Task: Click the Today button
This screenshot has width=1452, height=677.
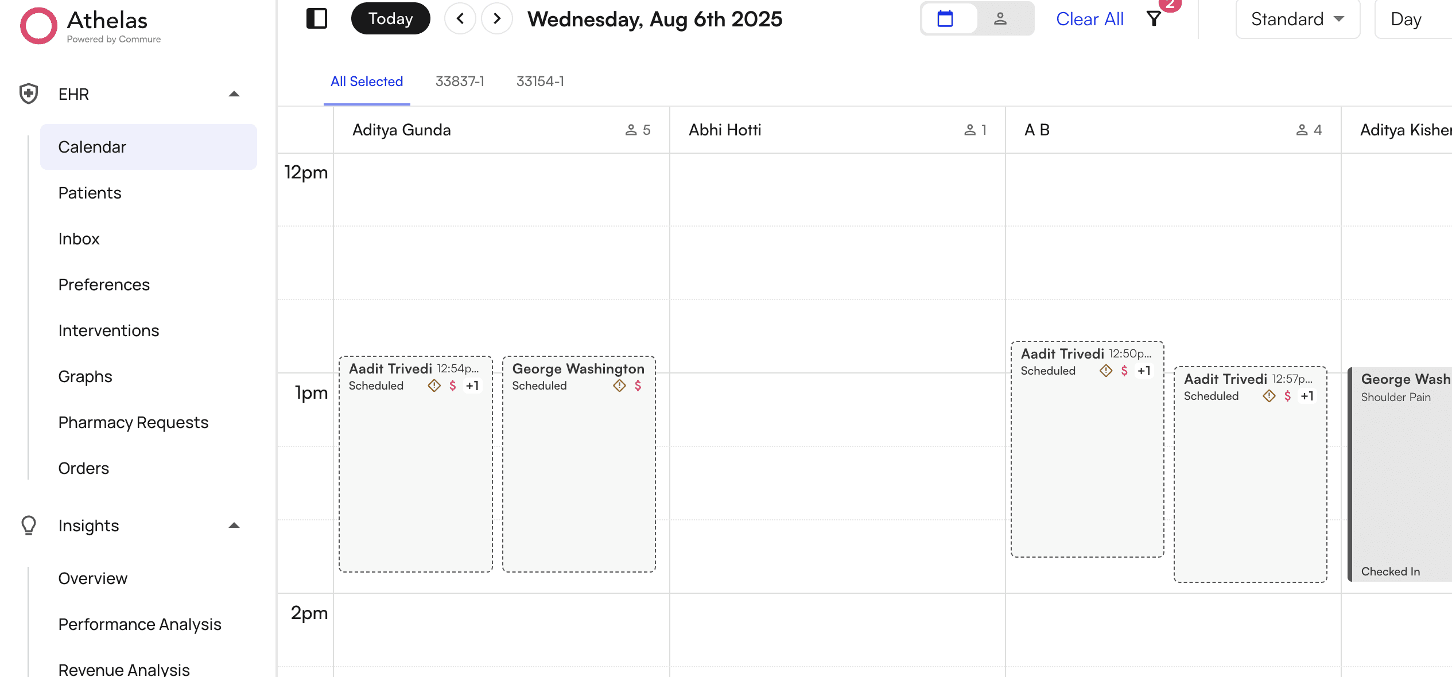Action: point(390,18)
